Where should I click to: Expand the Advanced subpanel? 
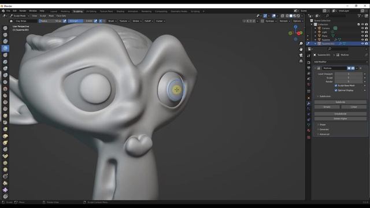tap(324, 134)
